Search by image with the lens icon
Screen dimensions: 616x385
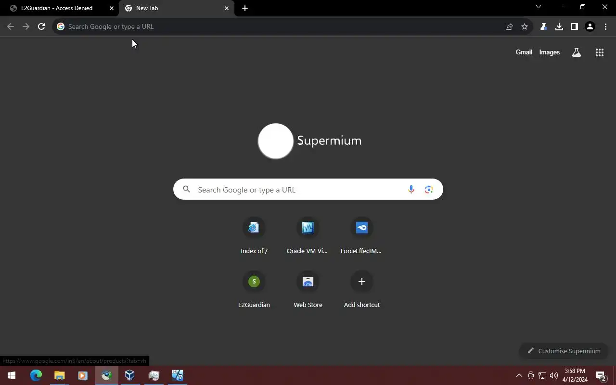[x=429, y=190]
